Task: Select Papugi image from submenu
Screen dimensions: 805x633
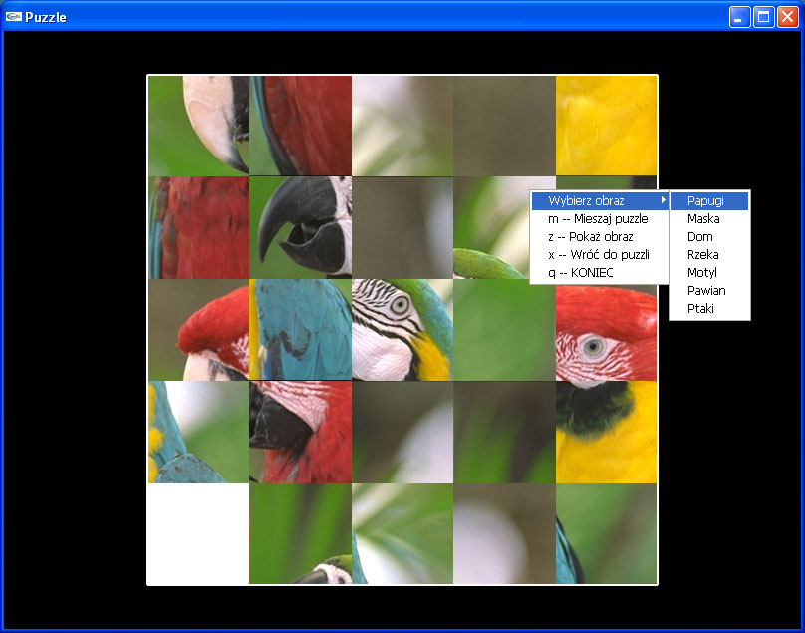Action: pos(709,201)
